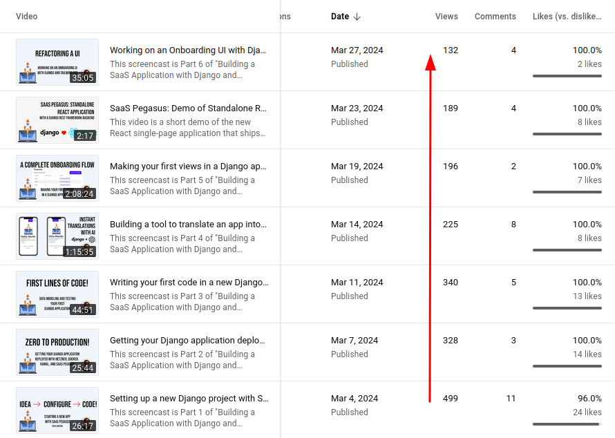Image resolution: width=615 pixels, height=438 pixels.
Task: Sort videos by the Comments column
Action: coord(495,16)
